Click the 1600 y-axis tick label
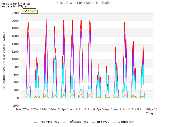 [15, 36]
